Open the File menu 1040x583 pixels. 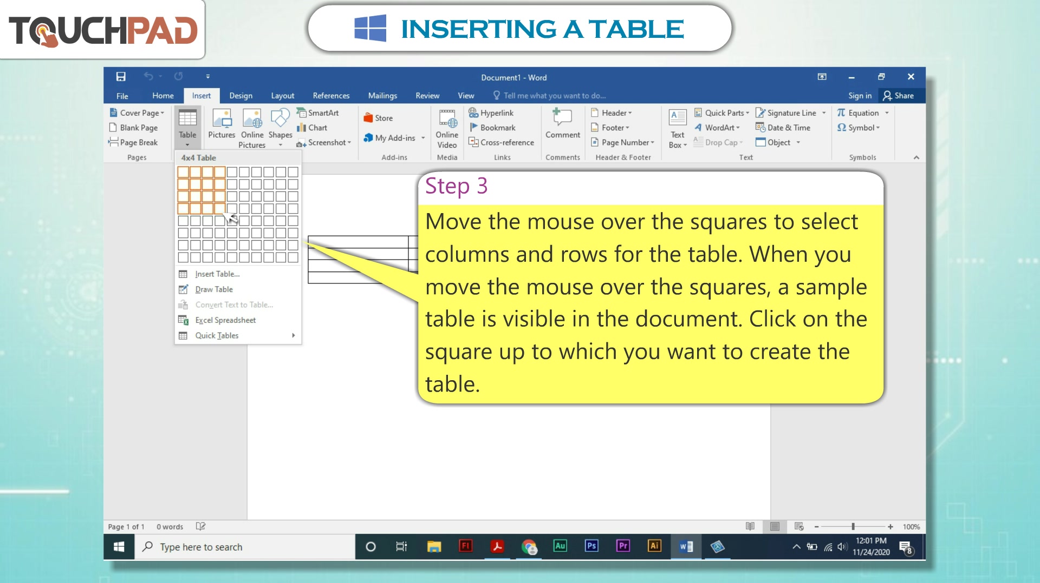(x=122, y=96)
